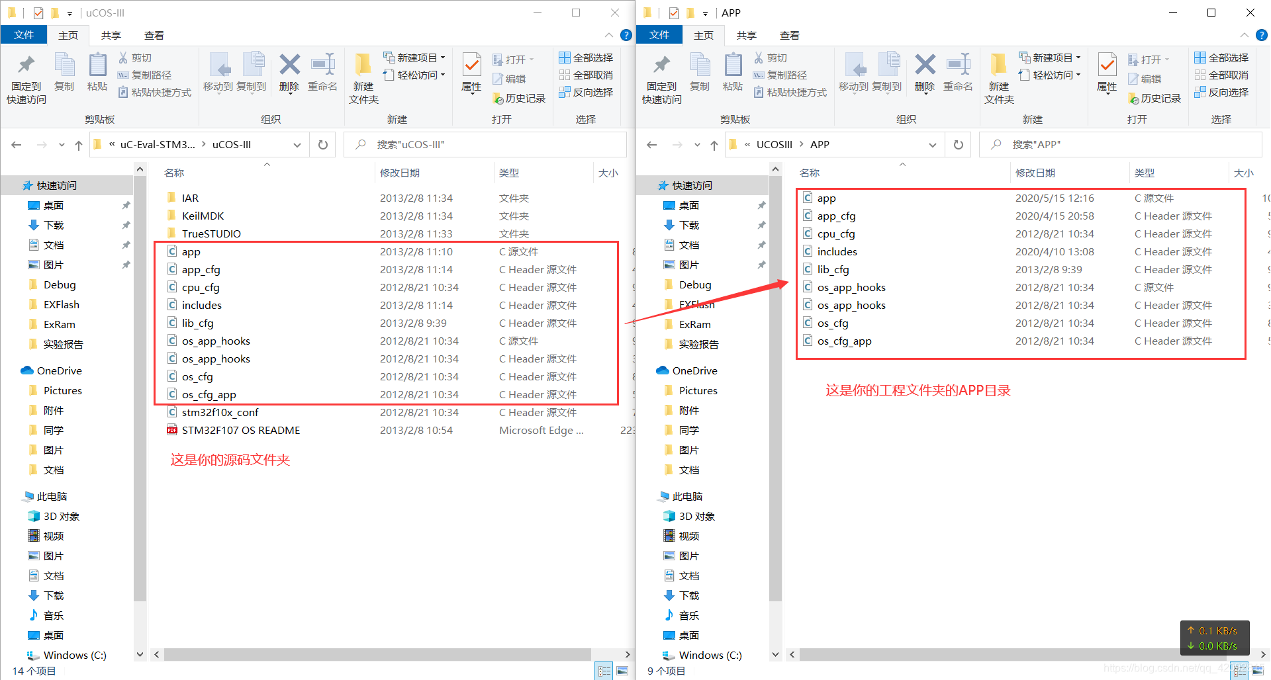The width and height of the screenshot is (1271, 680).
Task: Open the View (查看) tab in APP window
Action: [x=790, y=35]
